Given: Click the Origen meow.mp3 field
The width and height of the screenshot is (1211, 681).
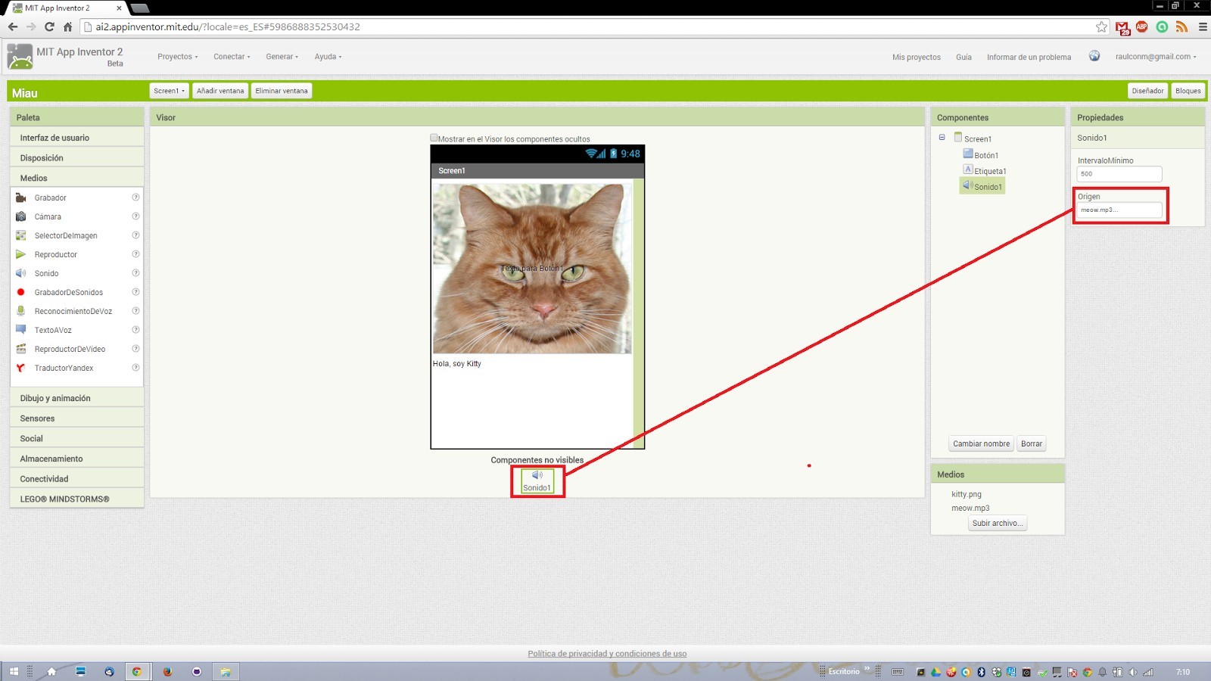Looking at the screenshot, I should pos(1119,210).
